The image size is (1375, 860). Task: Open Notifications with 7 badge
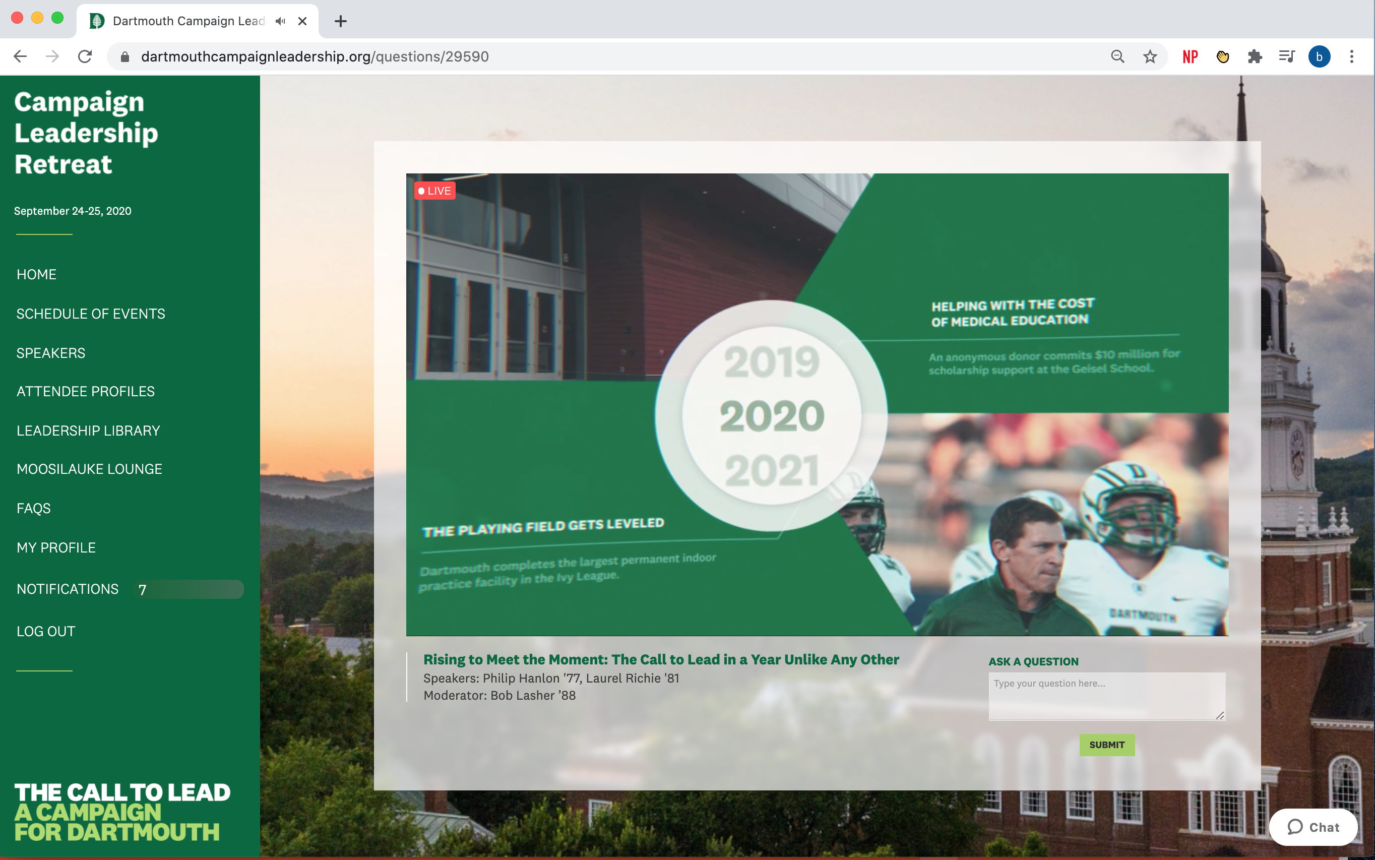(68, 589)
